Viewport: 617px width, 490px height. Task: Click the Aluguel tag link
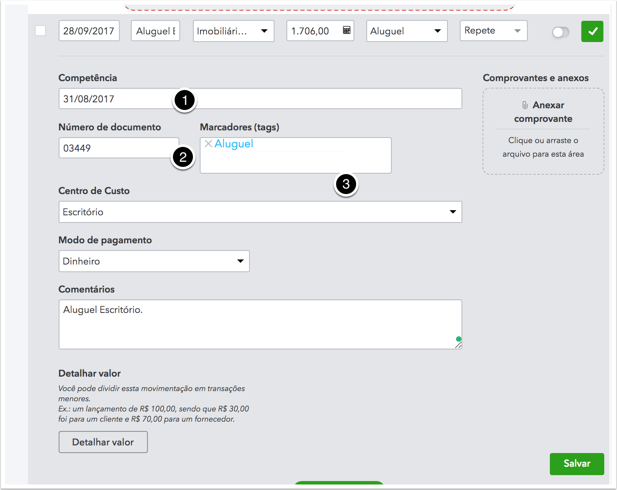click(234, 144)
